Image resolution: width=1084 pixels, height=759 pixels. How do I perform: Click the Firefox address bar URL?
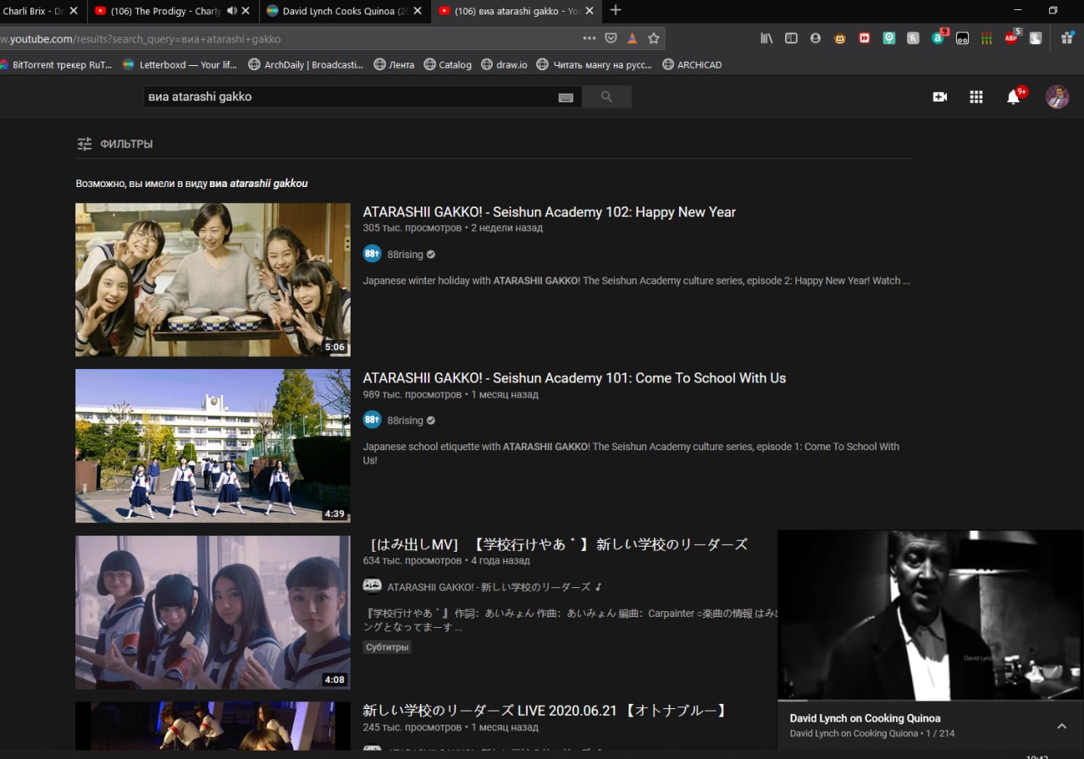click(288, 39)
